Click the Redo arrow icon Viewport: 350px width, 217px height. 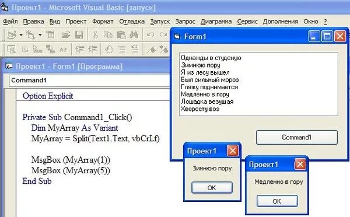click(x=163, y=35)
